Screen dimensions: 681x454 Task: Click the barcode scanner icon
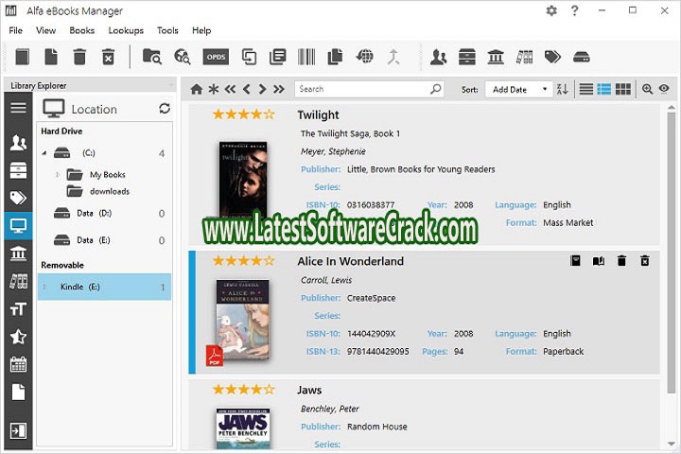click(306, 57)
